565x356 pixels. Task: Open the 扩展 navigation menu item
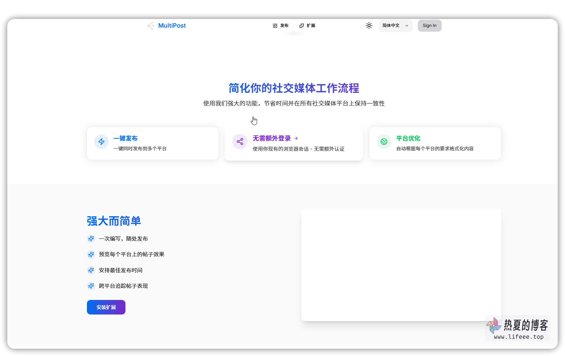click(307, 25)
